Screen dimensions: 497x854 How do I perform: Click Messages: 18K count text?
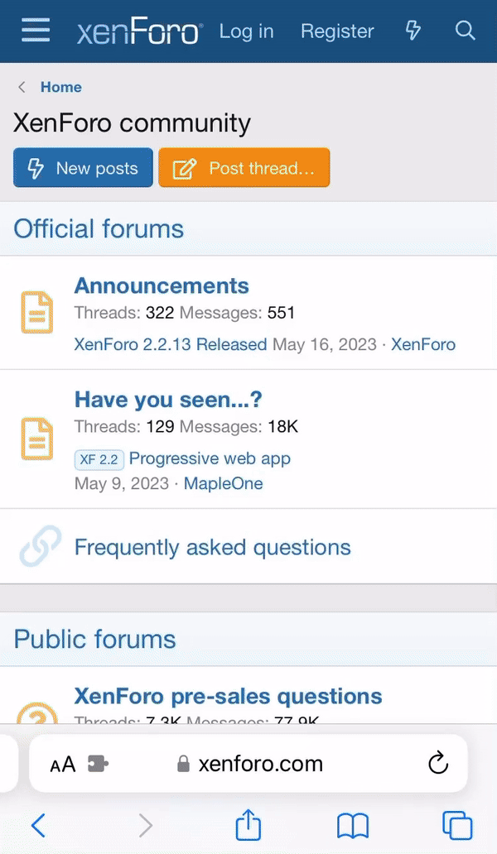(x=239, y=426)
